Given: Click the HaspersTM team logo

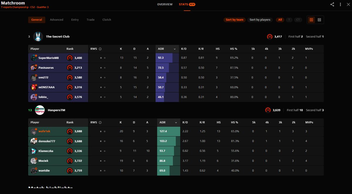Looking at the screenshot, I should (40, 110).
